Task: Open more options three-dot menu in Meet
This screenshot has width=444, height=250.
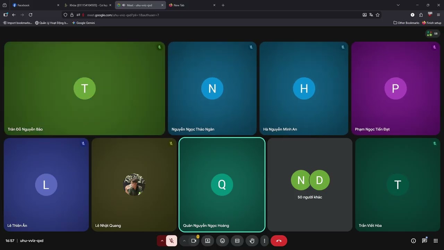Action: click(x=264, y=241)
